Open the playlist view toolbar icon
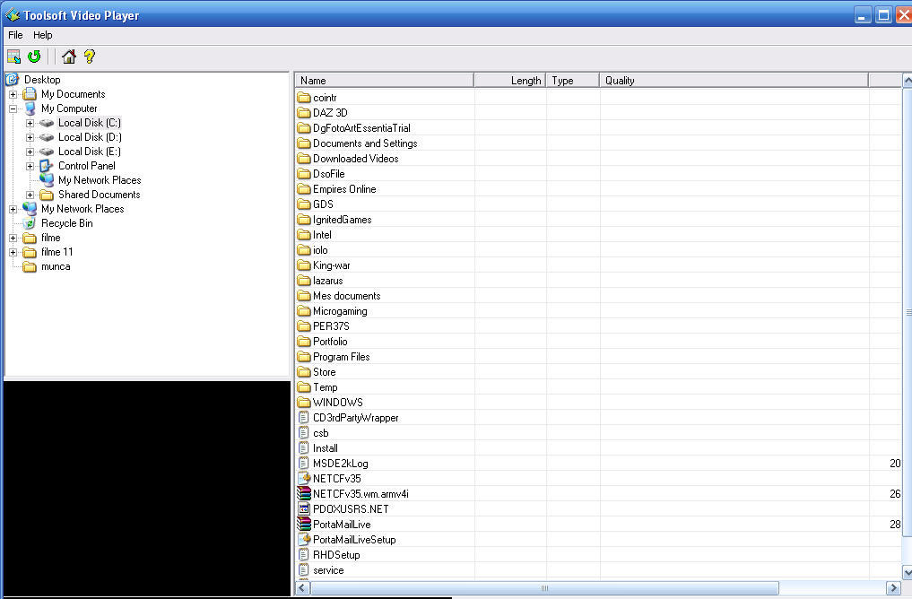 pyautogui.click(x=13, y=56)
